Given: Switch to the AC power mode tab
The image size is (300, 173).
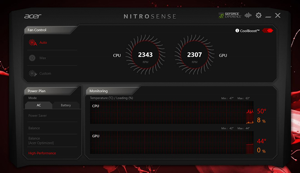Looking at the screenshot, I should click(39, 105).
